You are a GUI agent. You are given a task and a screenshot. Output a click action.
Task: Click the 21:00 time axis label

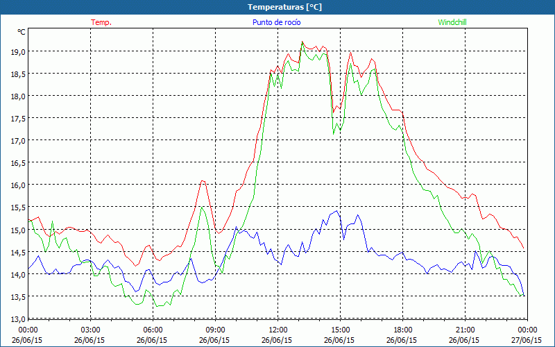465,330
